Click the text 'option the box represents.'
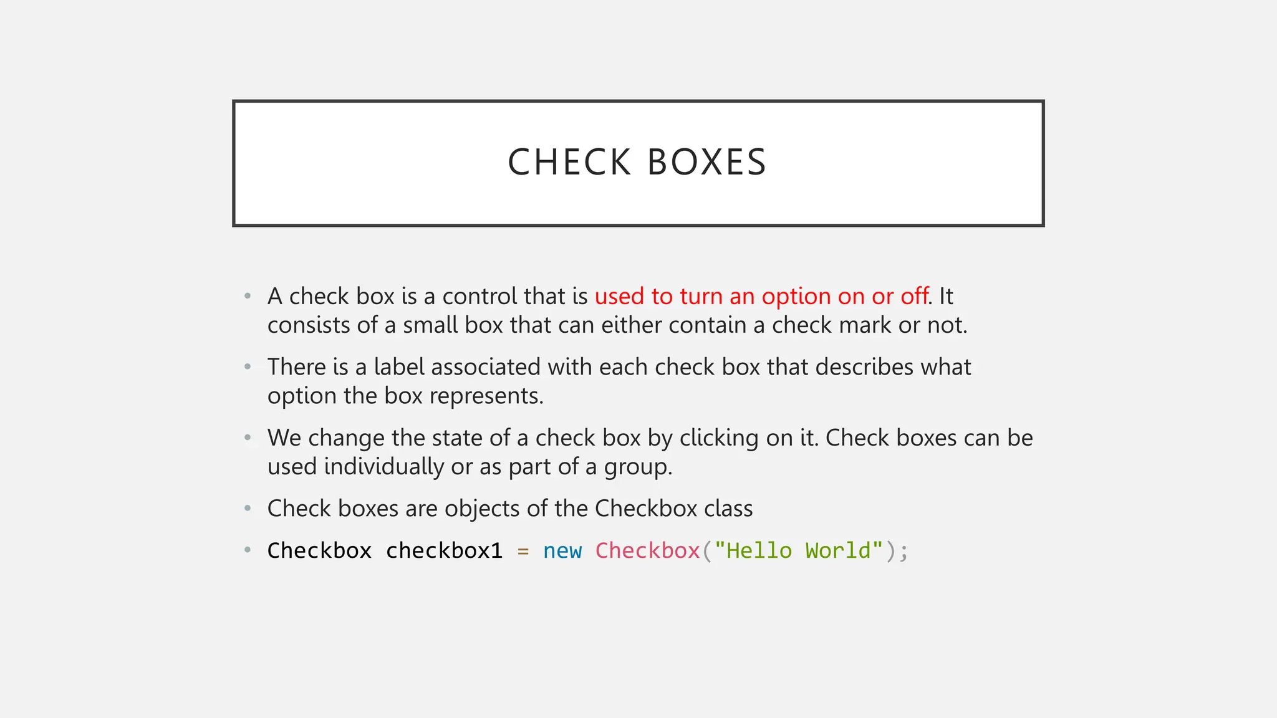 (405, 396)
